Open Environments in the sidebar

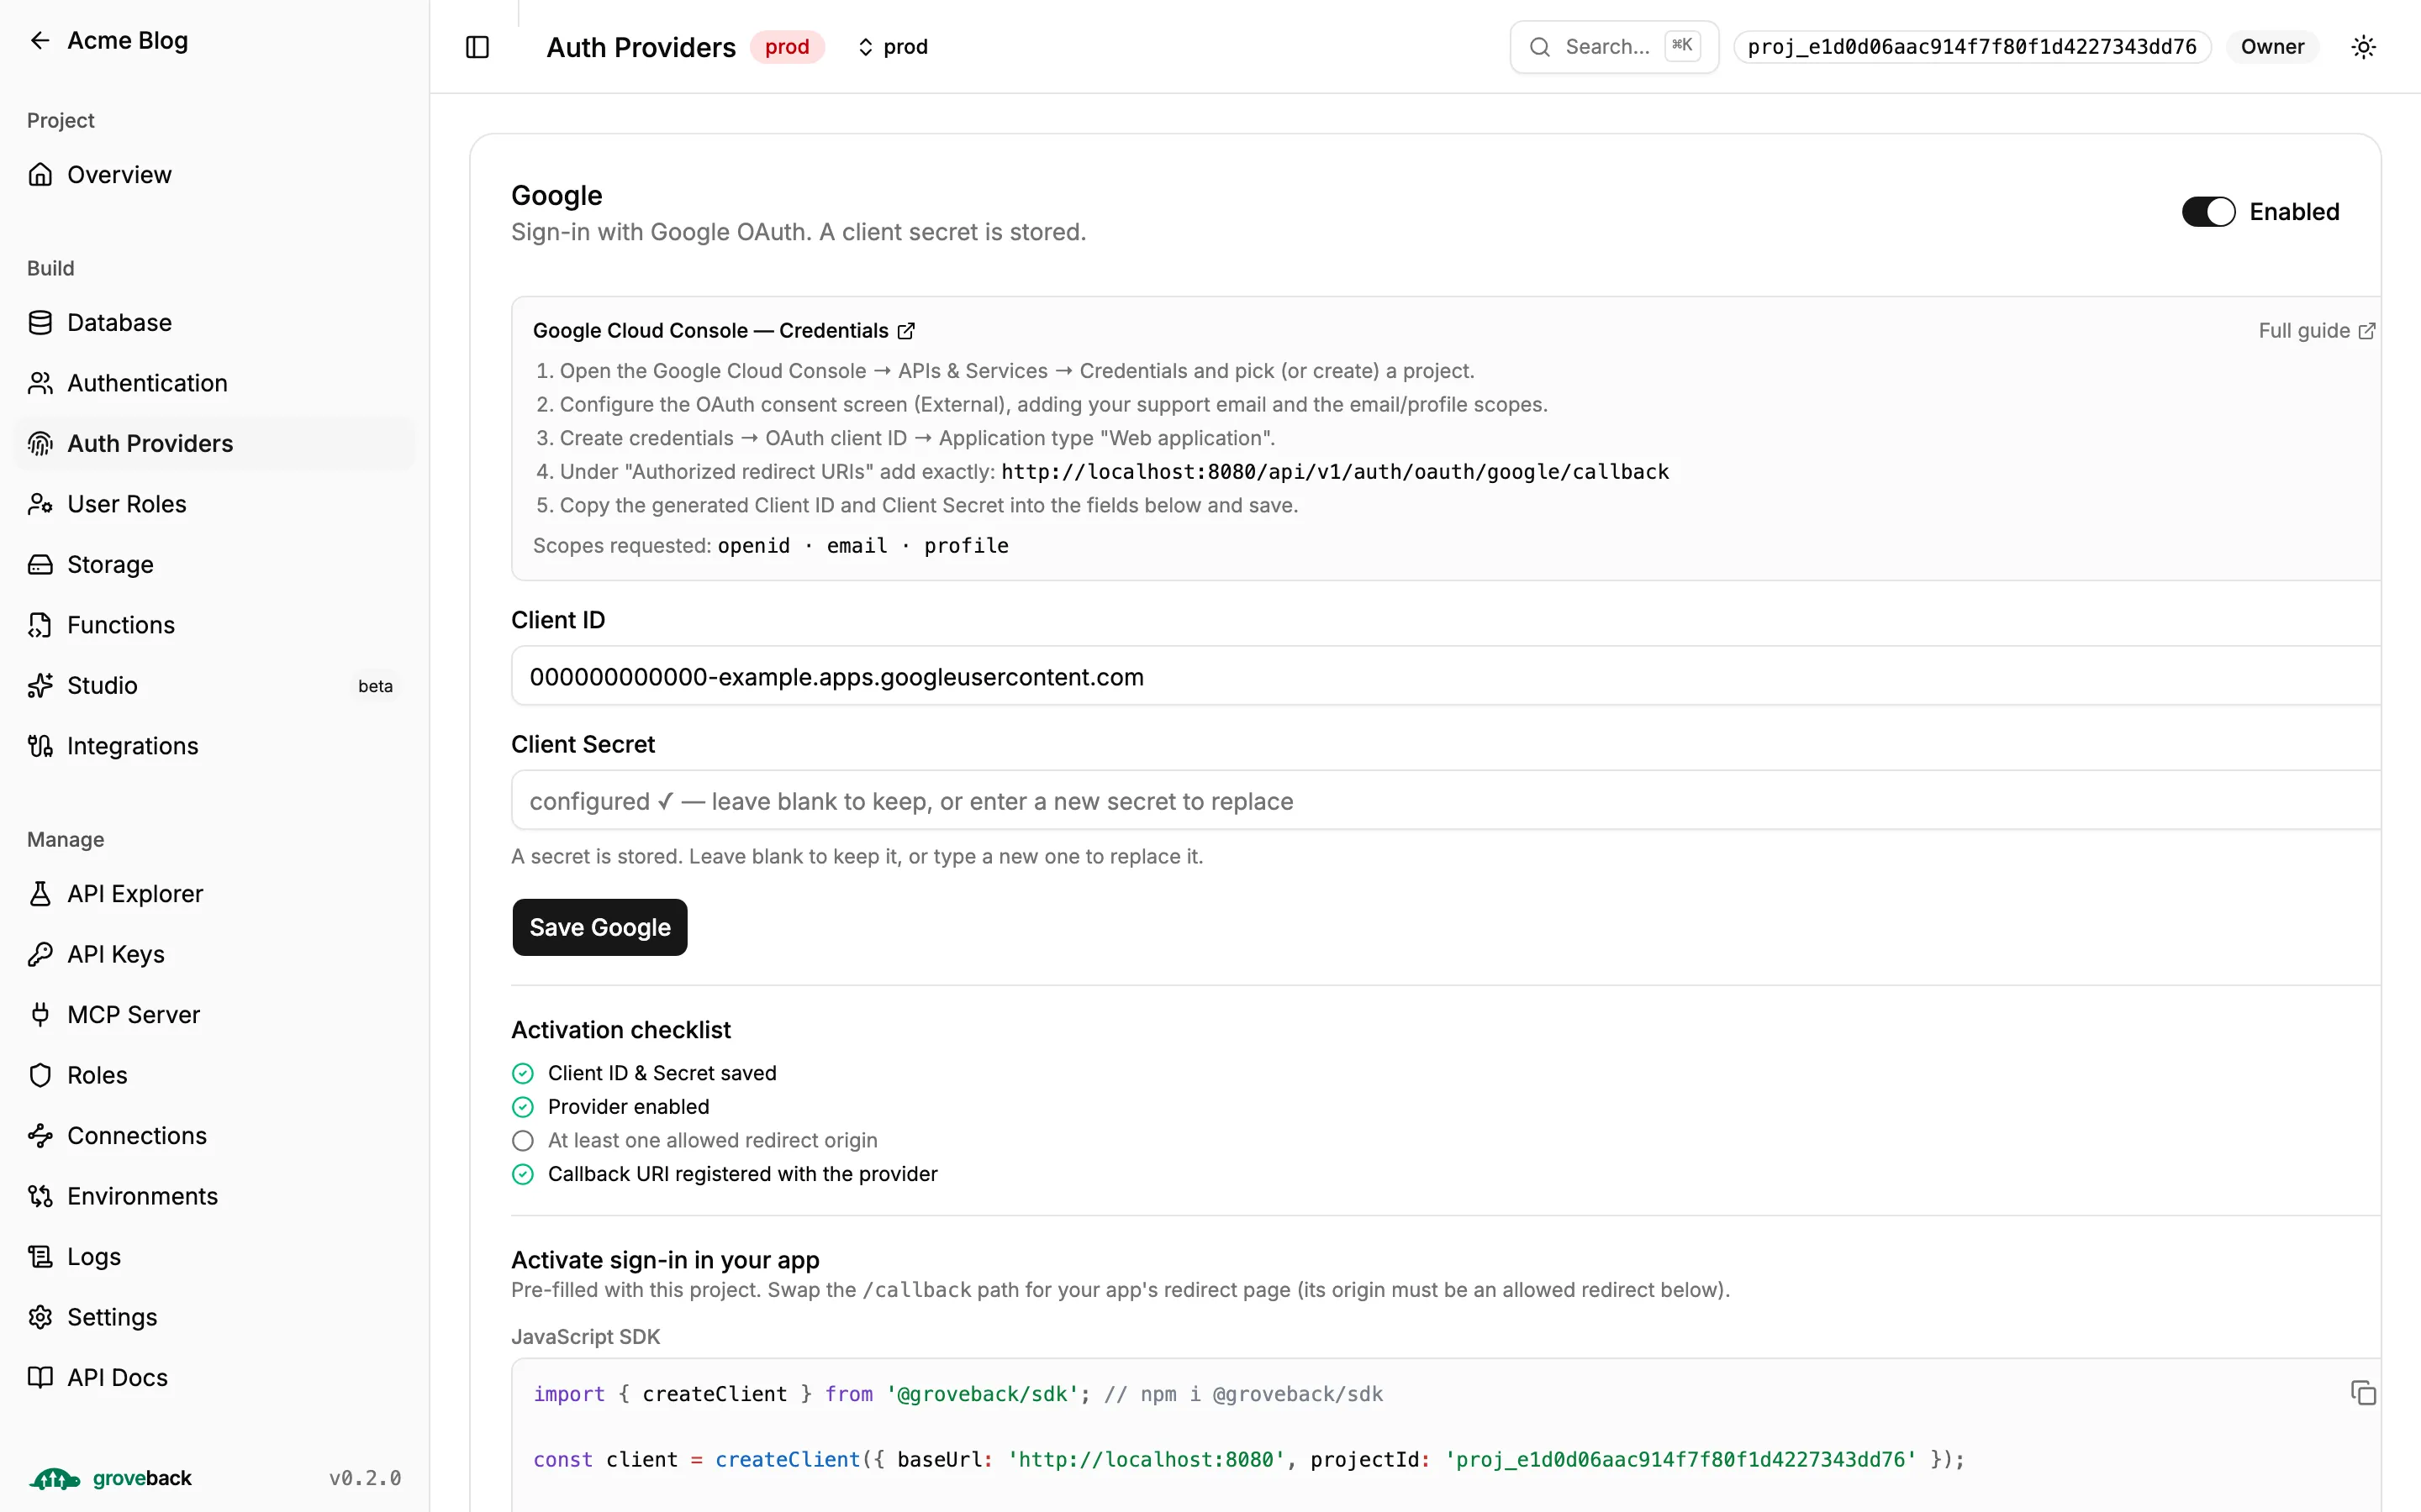[214, 1196]
